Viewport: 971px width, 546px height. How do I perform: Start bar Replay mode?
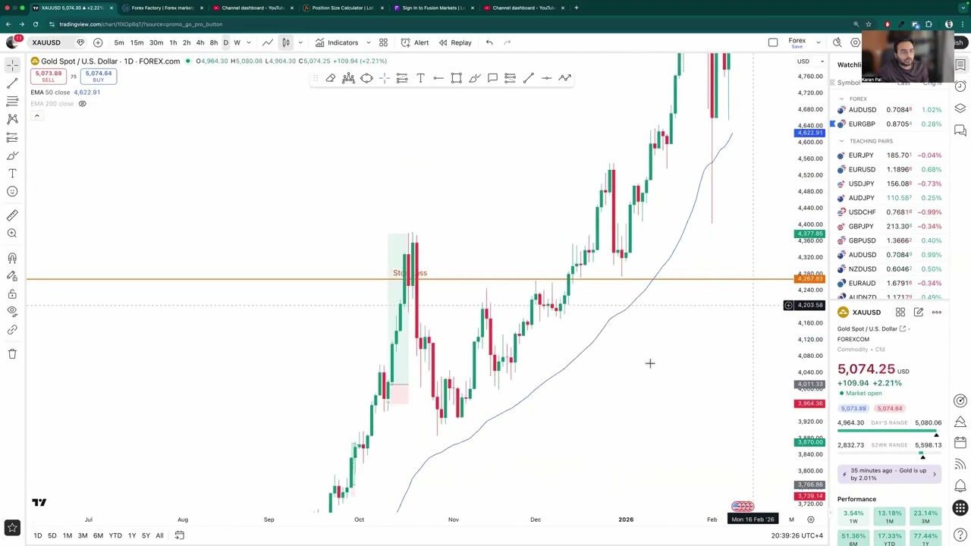(455, 42)
